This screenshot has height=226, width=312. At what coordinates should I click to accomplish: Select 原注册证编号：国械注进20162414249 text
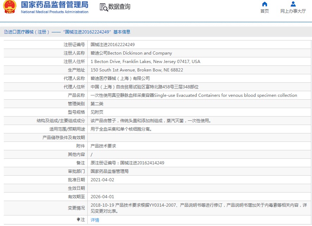coord(127,163)
